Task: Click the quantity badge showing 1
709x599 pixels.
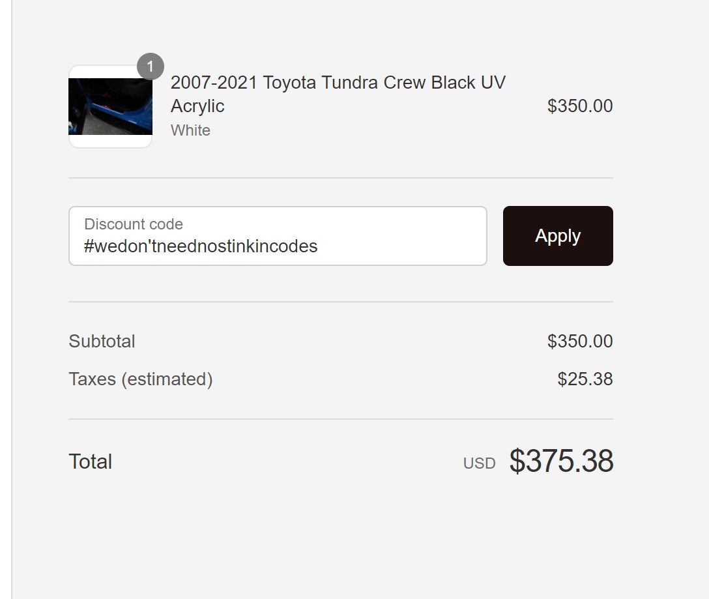Action: pyautogui.click(x=150, y=66)
